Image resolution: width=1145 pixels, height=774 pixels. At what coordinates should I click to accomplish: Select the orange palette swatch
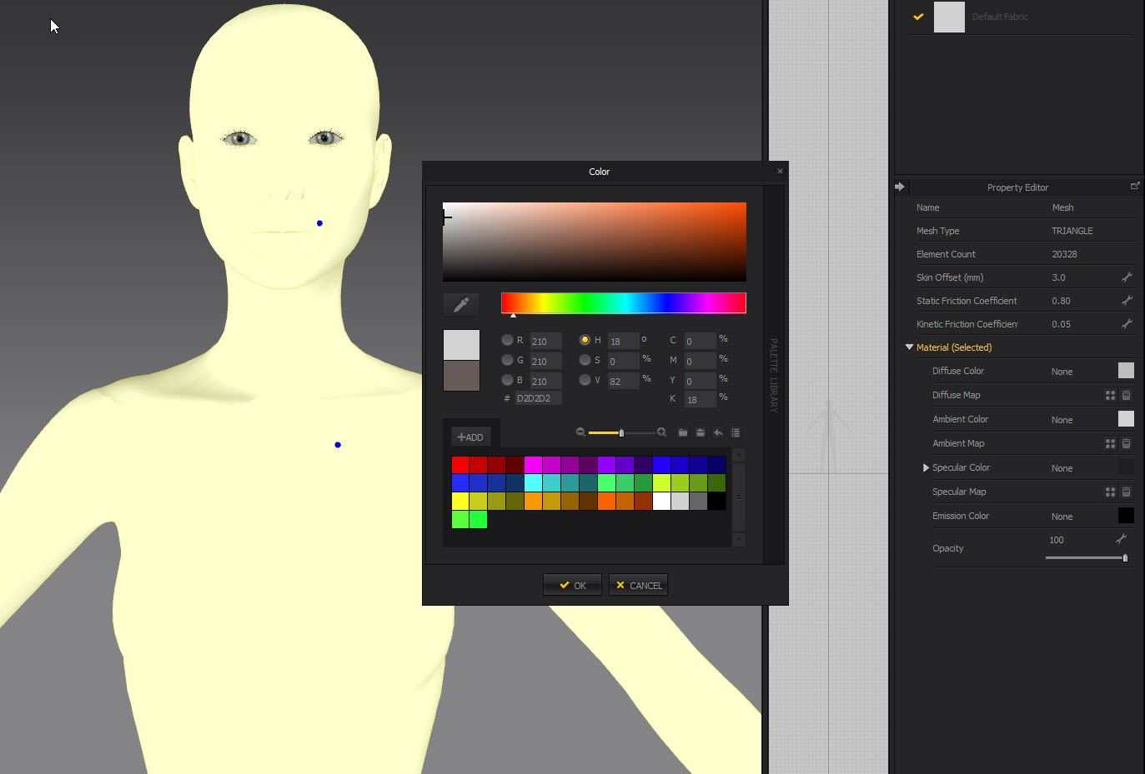[x=533, y=502]
